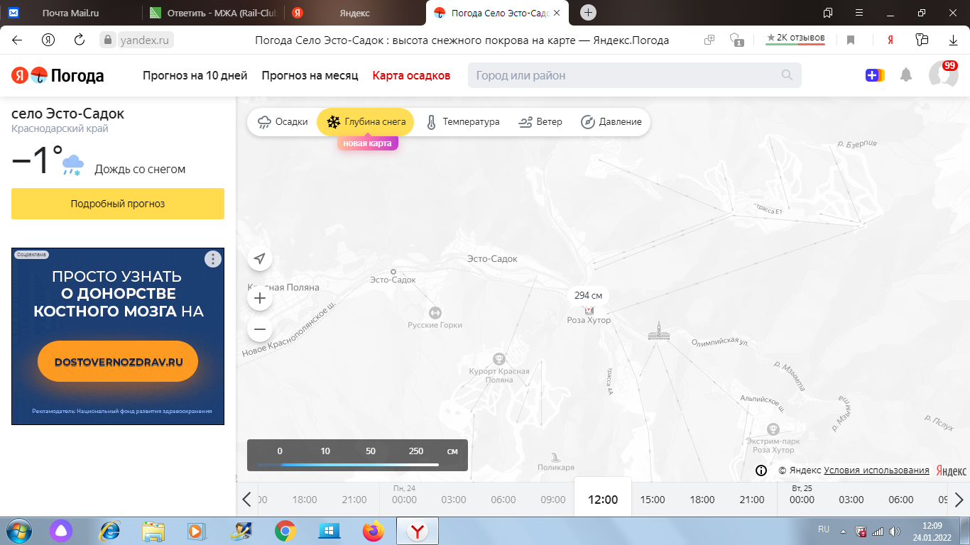Image resolution: width=970 pixels, height=545 pixels.
Task: Click the locate-me arrow on map
Action: pyautogui.click(x=260, y=259)
